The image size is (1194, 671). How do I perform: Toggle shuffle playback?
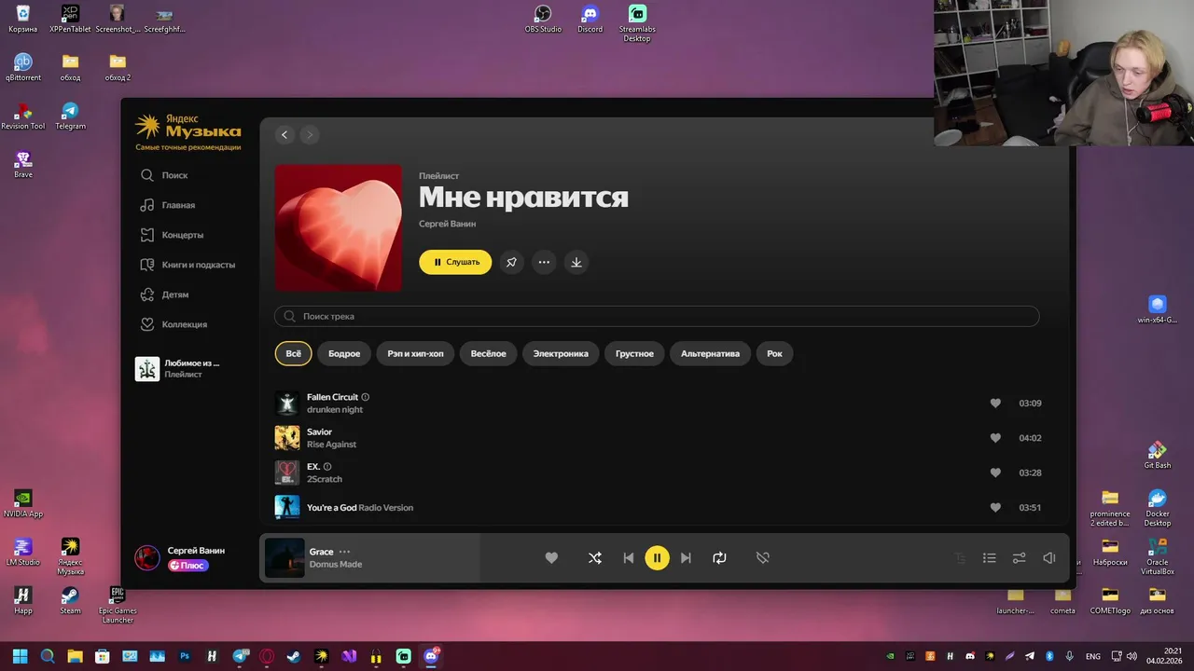tap(595, 558)
